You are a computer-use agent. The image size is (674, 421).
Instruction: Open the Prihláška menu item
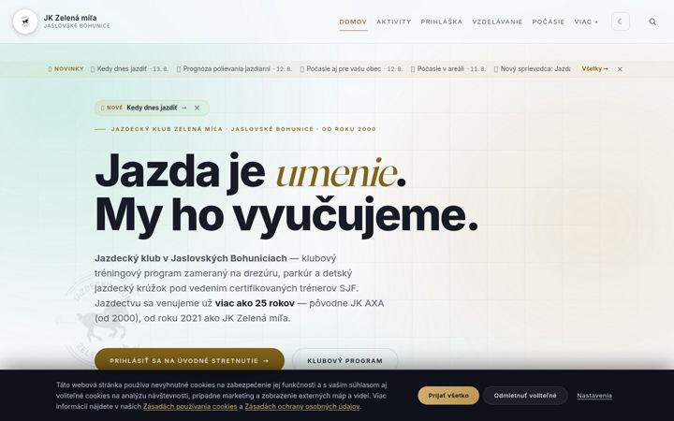point(442,22)
